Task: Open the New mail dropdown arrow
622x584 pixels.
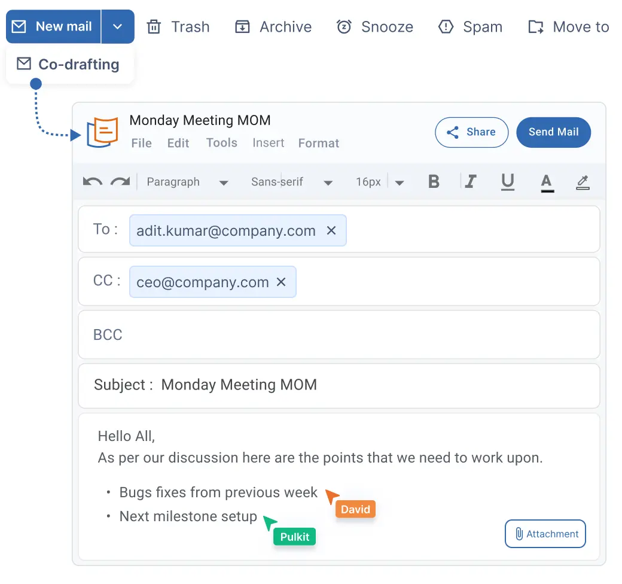Action: tap(117, 26)
